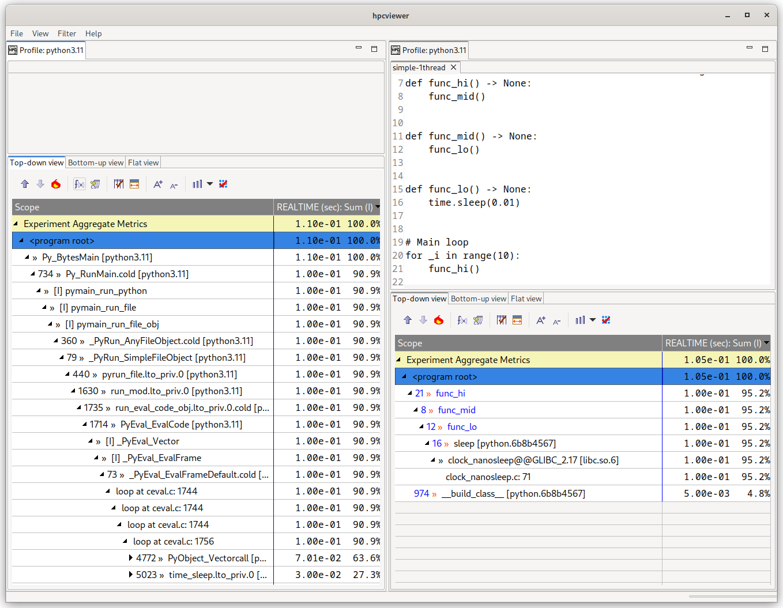Expand the PyObject_Vectorcall tree node
This screenshot has width=783, height=608.
(131, 558)
